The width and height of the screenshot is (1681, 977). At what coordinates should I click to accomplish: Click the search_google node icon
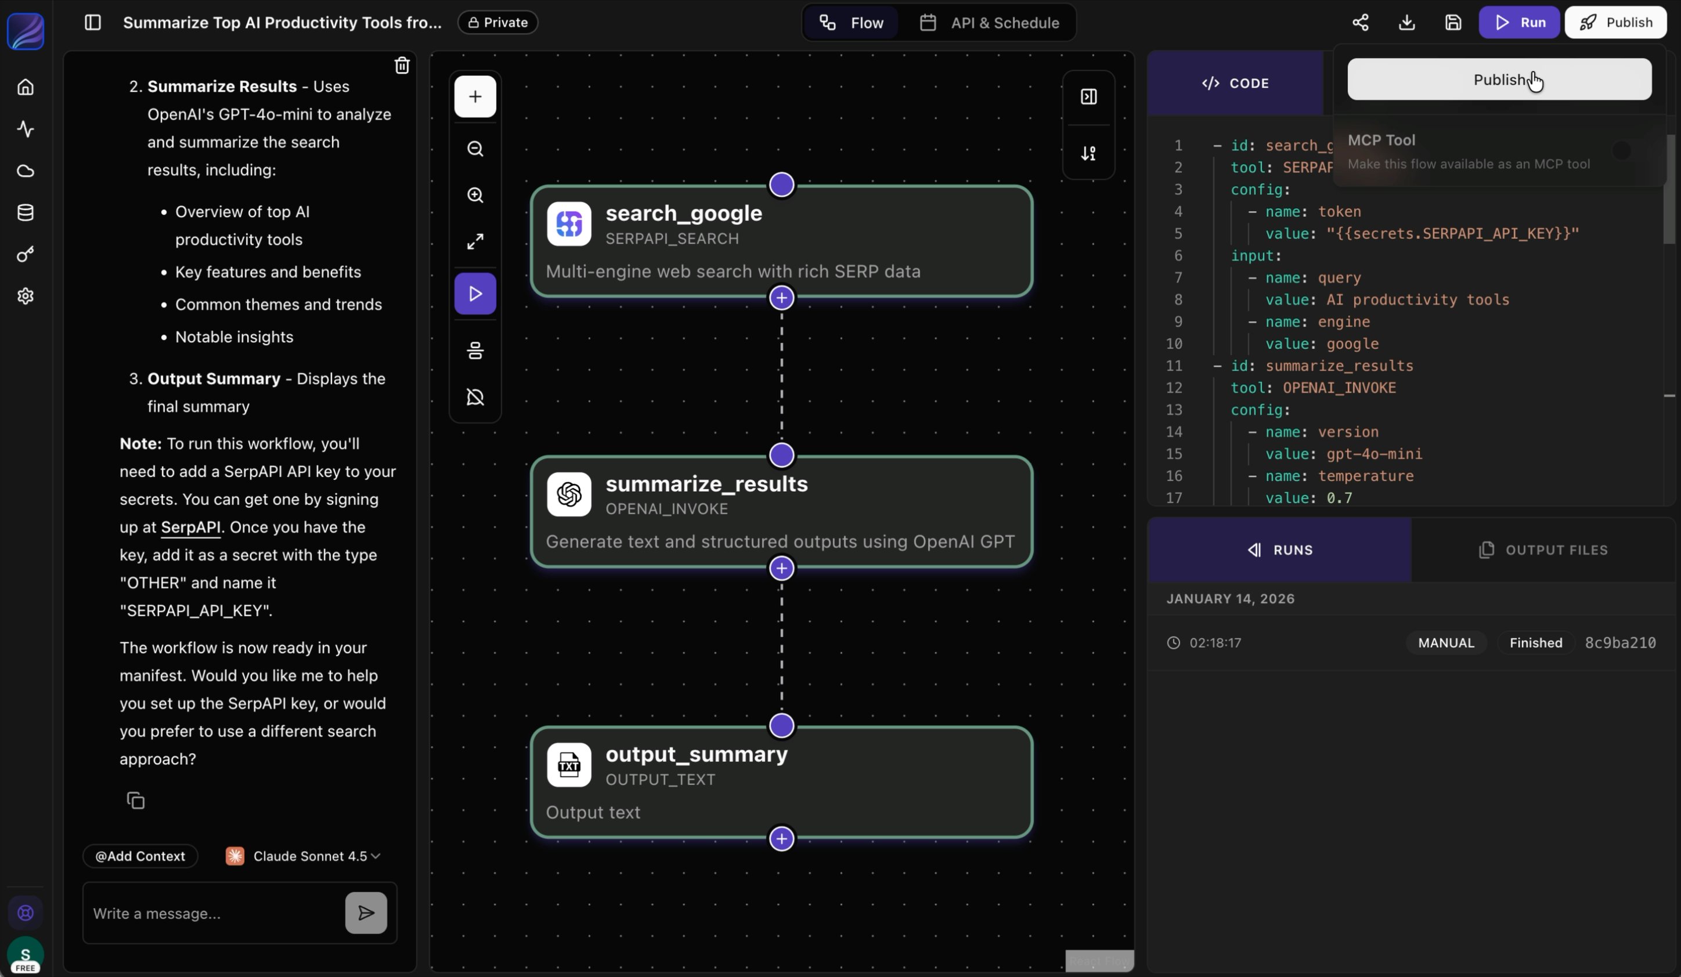(569, 224)
